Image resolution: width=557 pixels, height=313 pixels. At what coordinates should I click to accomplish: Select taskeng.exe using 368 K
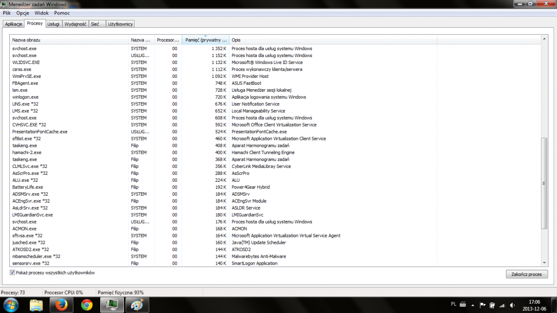pyautogui.click(x=276, y=160)
